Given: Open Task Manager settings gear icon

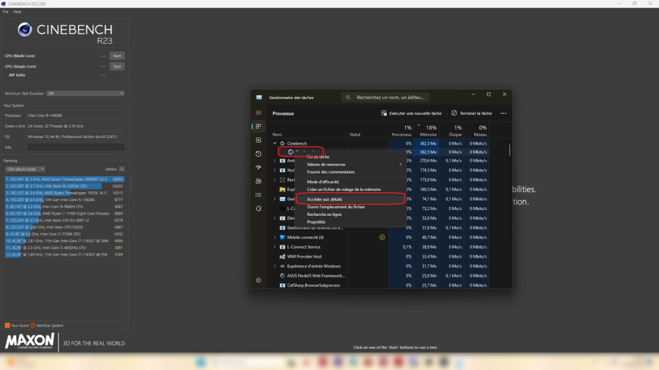Looking at the screenshot, I should click(259, 280).
